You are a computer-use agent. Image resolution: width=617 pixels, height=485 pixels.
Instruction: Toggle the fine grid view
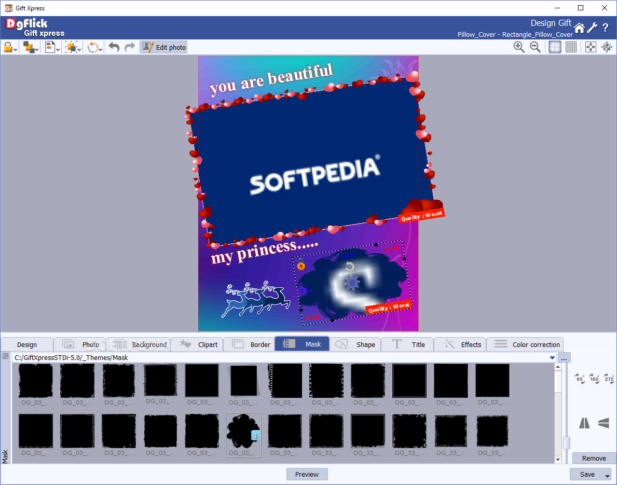pos(571,47)
